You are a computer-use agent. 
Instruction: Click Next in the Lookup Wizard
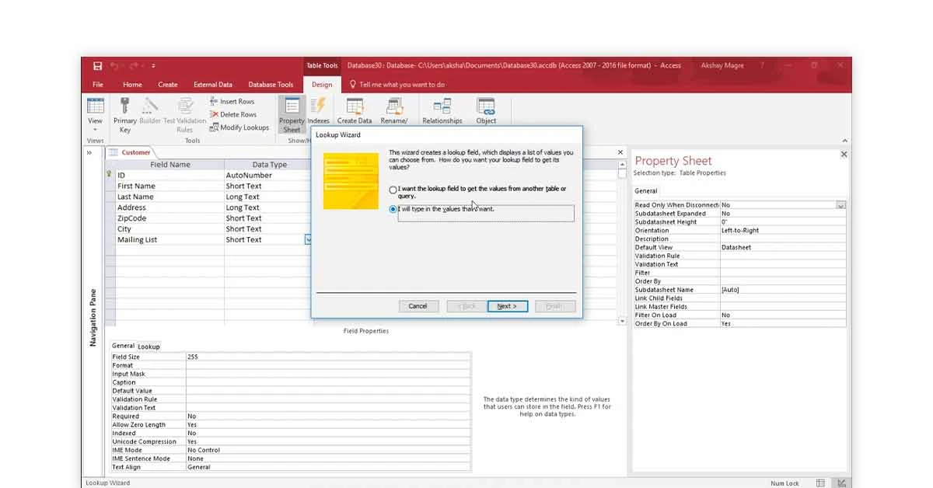coord(507,305)
